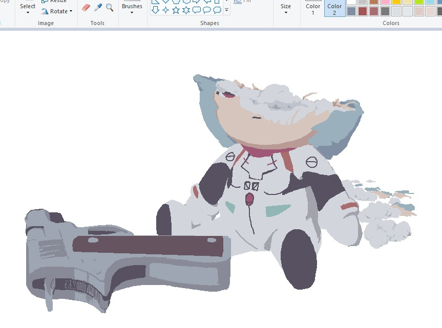442x328 pixels.
Task: Open the Rotate dropdown menu
Action: (57, 11)
